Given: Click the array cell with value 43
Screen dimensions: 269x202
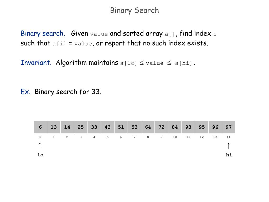Looking at the screenshot, I should (x=107, y=127).
